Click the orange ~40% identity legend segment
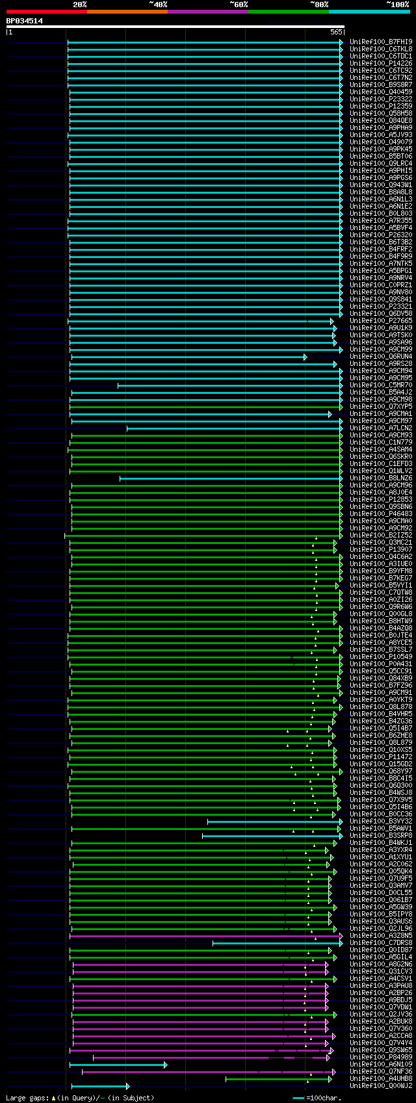The image size is (416, 1103). pos(127,12)
